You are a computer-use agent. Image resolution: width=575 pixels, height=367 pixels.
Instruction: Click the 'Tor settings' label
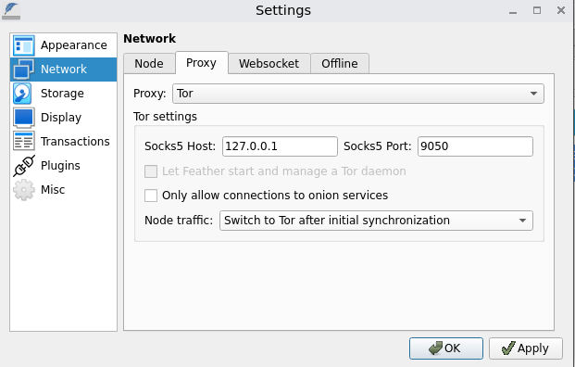(165, 117)
